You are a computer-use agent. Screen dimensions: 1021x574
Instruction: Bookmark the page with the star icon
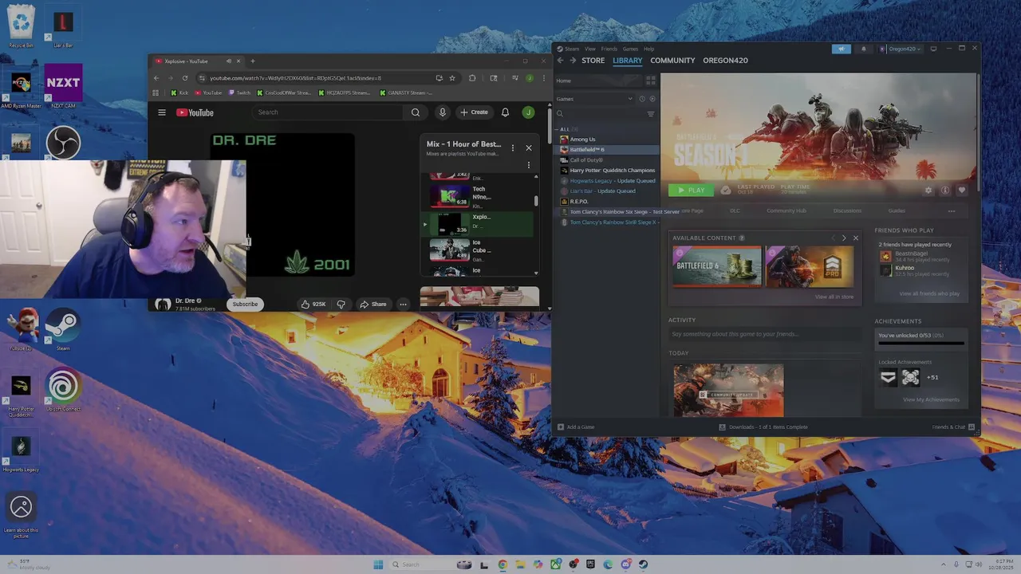point(452,78)
